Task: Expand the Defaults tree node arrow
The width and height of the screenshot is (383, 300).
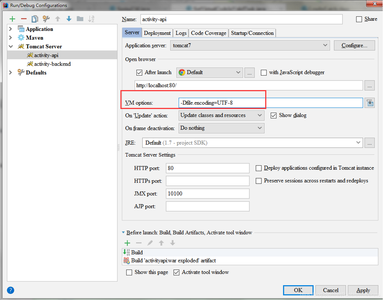Action: 11,72
